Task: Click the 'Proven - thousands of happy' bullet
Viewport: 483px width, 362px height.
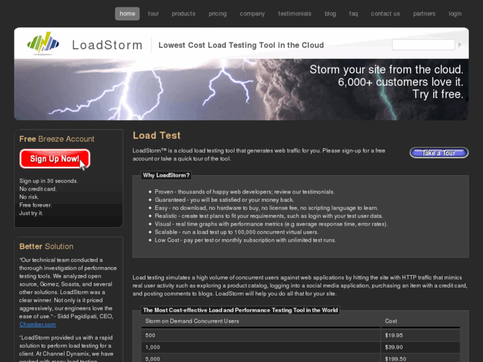Action: 244,192
